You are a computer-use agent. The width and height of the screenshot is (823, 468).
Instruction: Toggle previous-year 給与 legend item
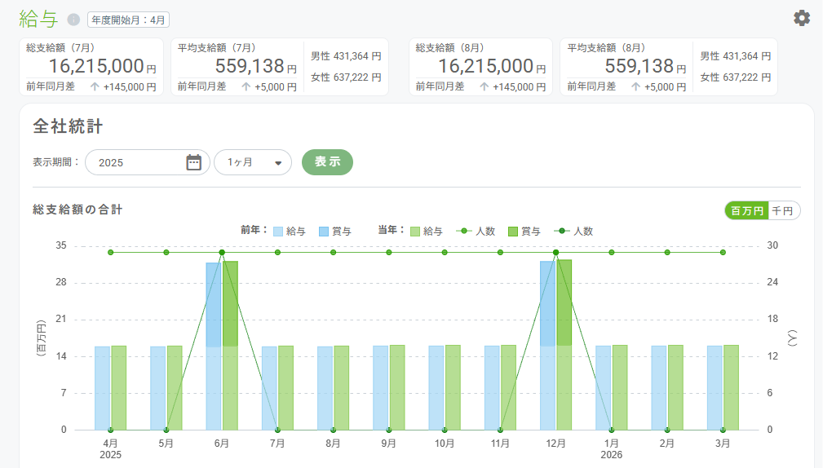(x=290, y=232)
